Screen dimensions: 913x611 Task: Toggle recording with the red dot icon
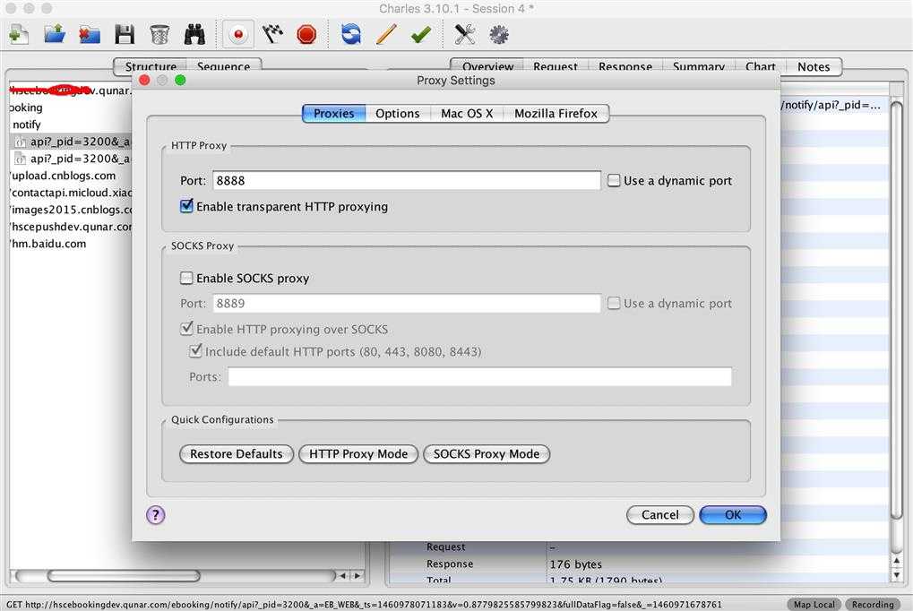237,34
